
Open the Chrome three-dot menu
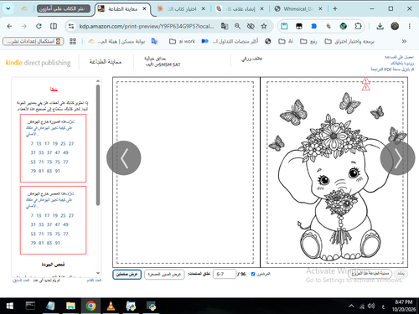410,26
